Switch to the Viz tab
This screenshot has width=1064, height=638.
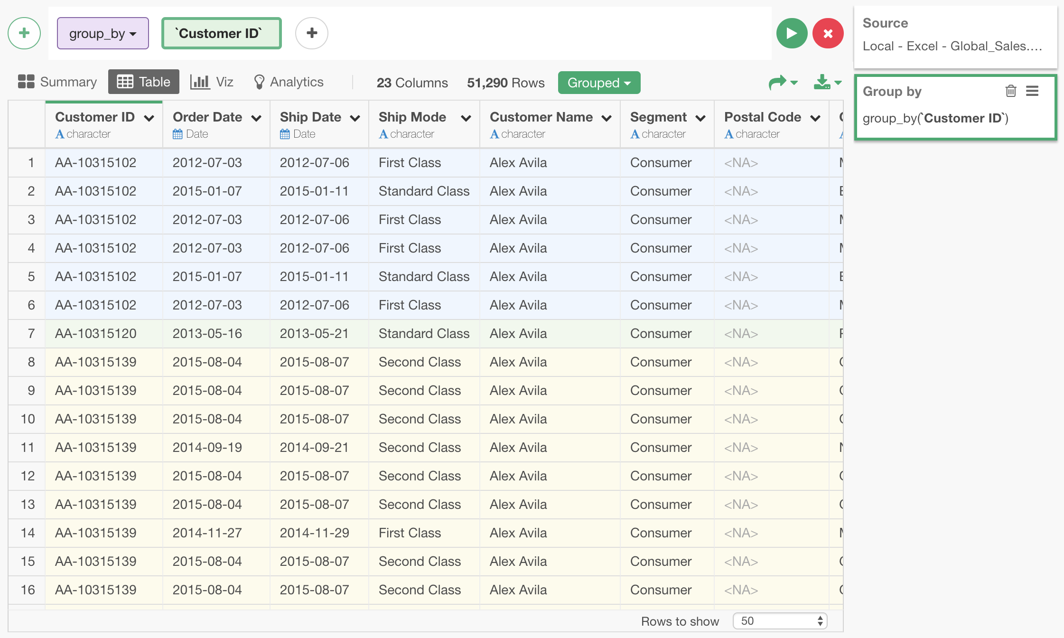click(x=212, y=82)
